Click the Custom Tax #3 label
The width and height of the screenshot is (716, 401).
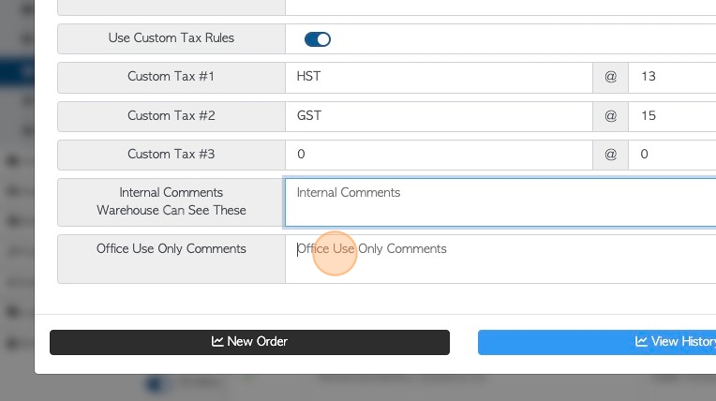[172, 154]
